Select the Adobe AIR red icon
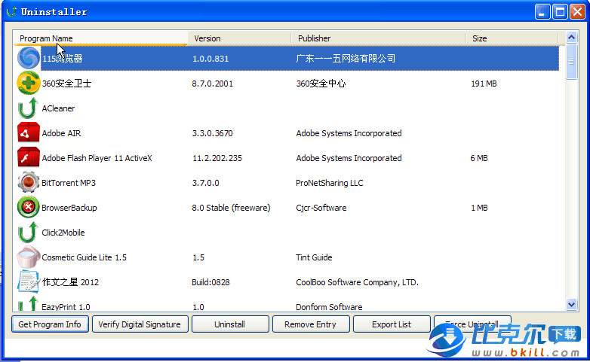The height and width of the screenshot is (362, 590). point(28,133)
